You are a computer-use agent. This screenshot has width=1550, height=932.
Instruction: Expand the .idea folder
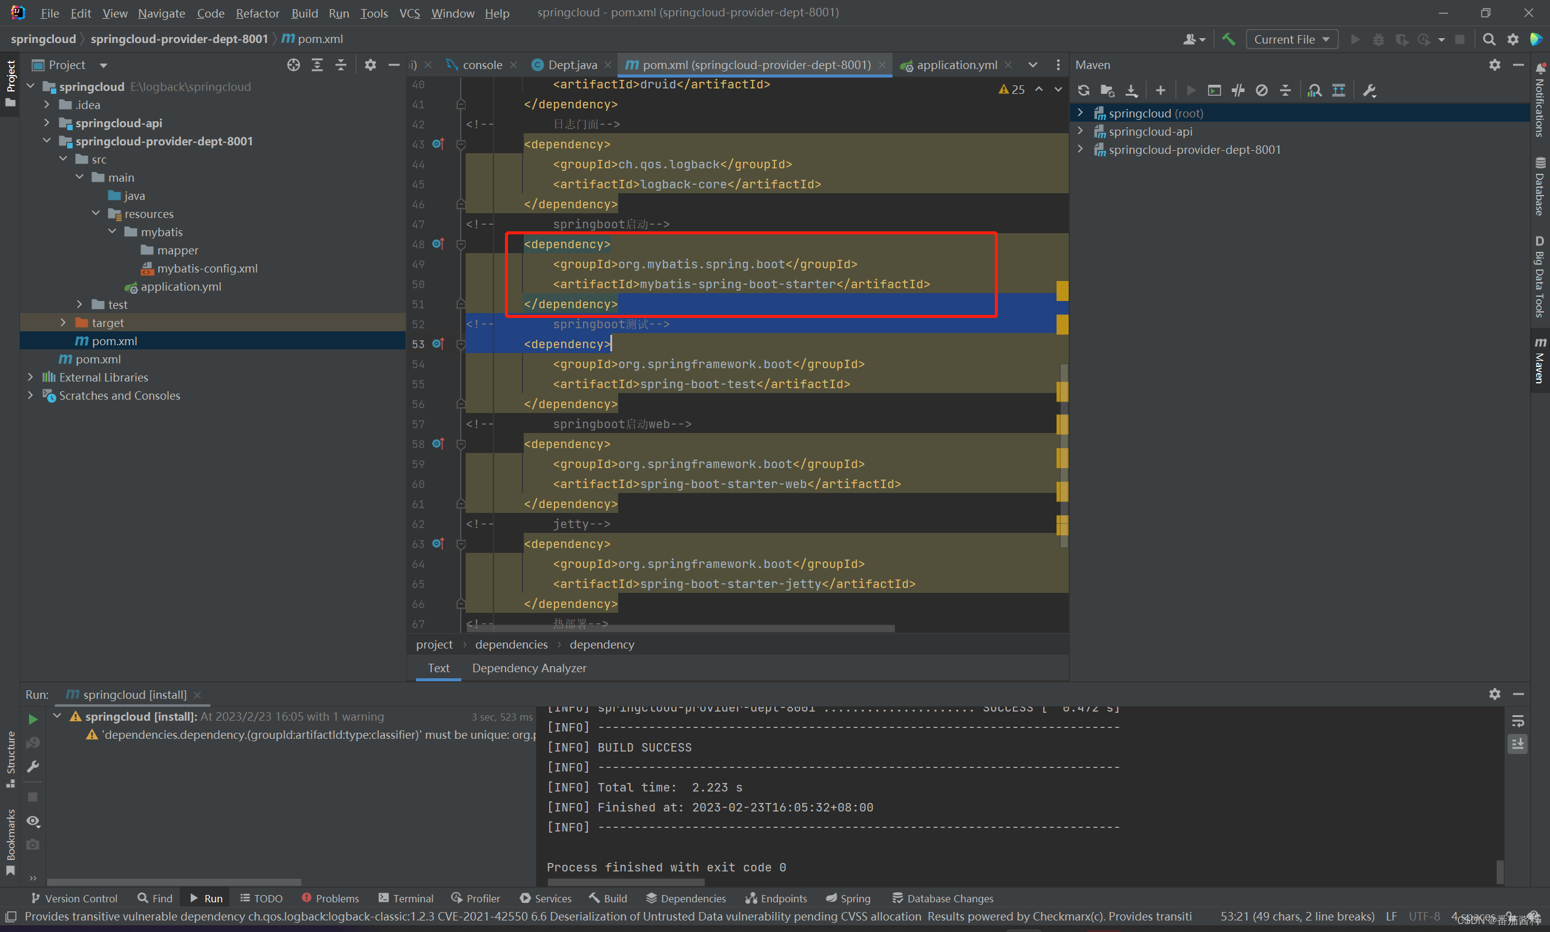pyautogui.click(x=47, y=104)
